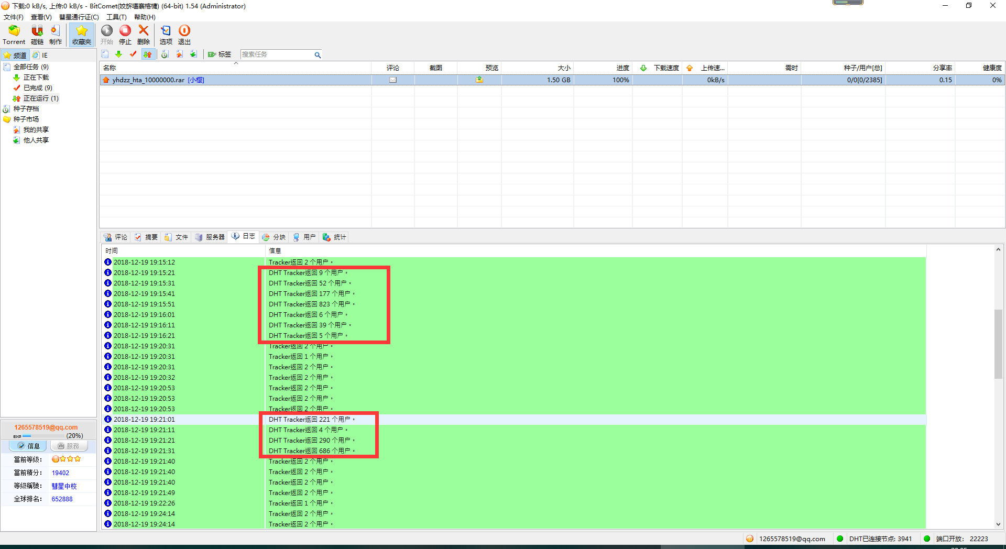Click the magnifier icon in task search
This screenshot has width=1006, height=549.
pos(318,55)
